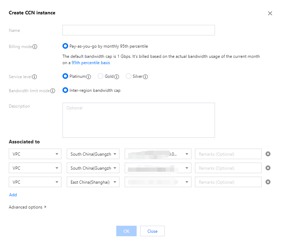Screen dimensions: 281x245
Task: Click the info icon beside Service level label
Action: (35, 77)
